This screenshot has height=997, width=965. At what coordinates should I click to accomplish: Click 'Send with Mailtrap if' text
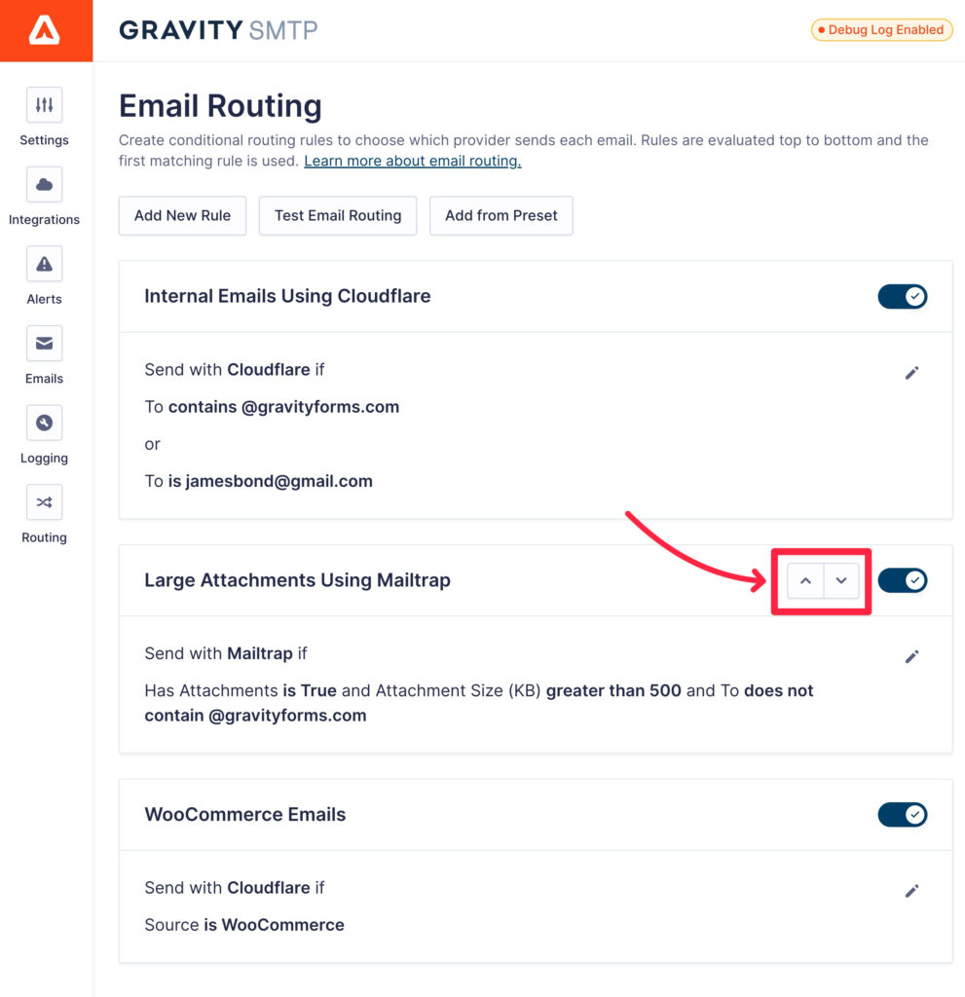(x=226, y=653)
